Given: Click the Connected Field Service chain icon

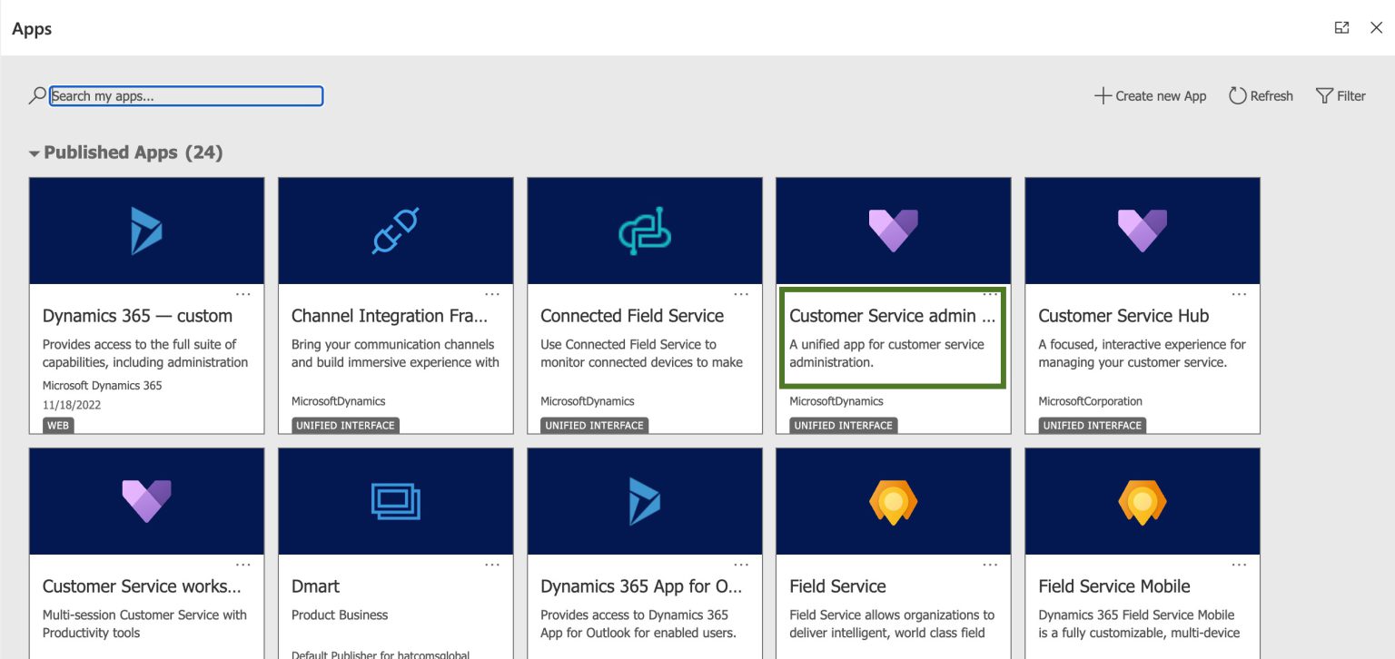Looking at the screenshot, I should point(644,230).
